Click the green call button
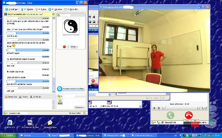Image resolution: width=222 pixels, height=138 pixels. (170, 115)
